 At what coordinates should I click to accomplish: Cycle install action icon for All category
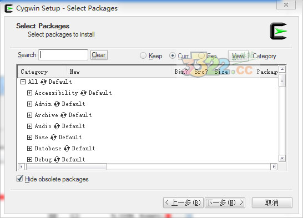43,82
